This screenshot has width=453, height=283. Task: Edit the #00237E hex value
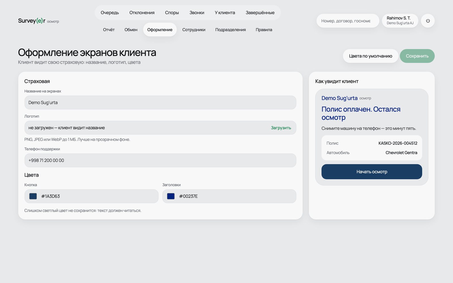(x=188, y=196)
